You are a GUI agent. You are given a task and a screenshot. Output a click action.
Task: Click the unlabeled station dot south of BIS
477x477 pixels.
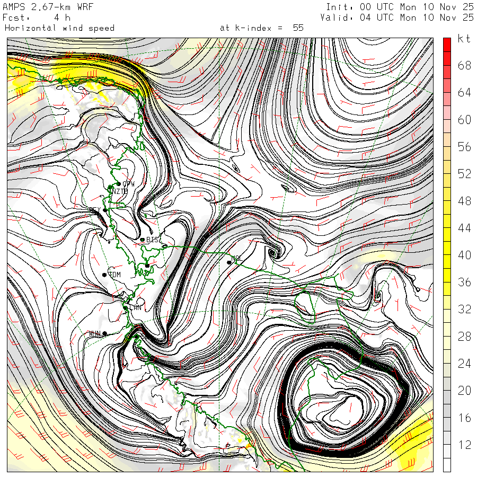(x=147, y=266)
